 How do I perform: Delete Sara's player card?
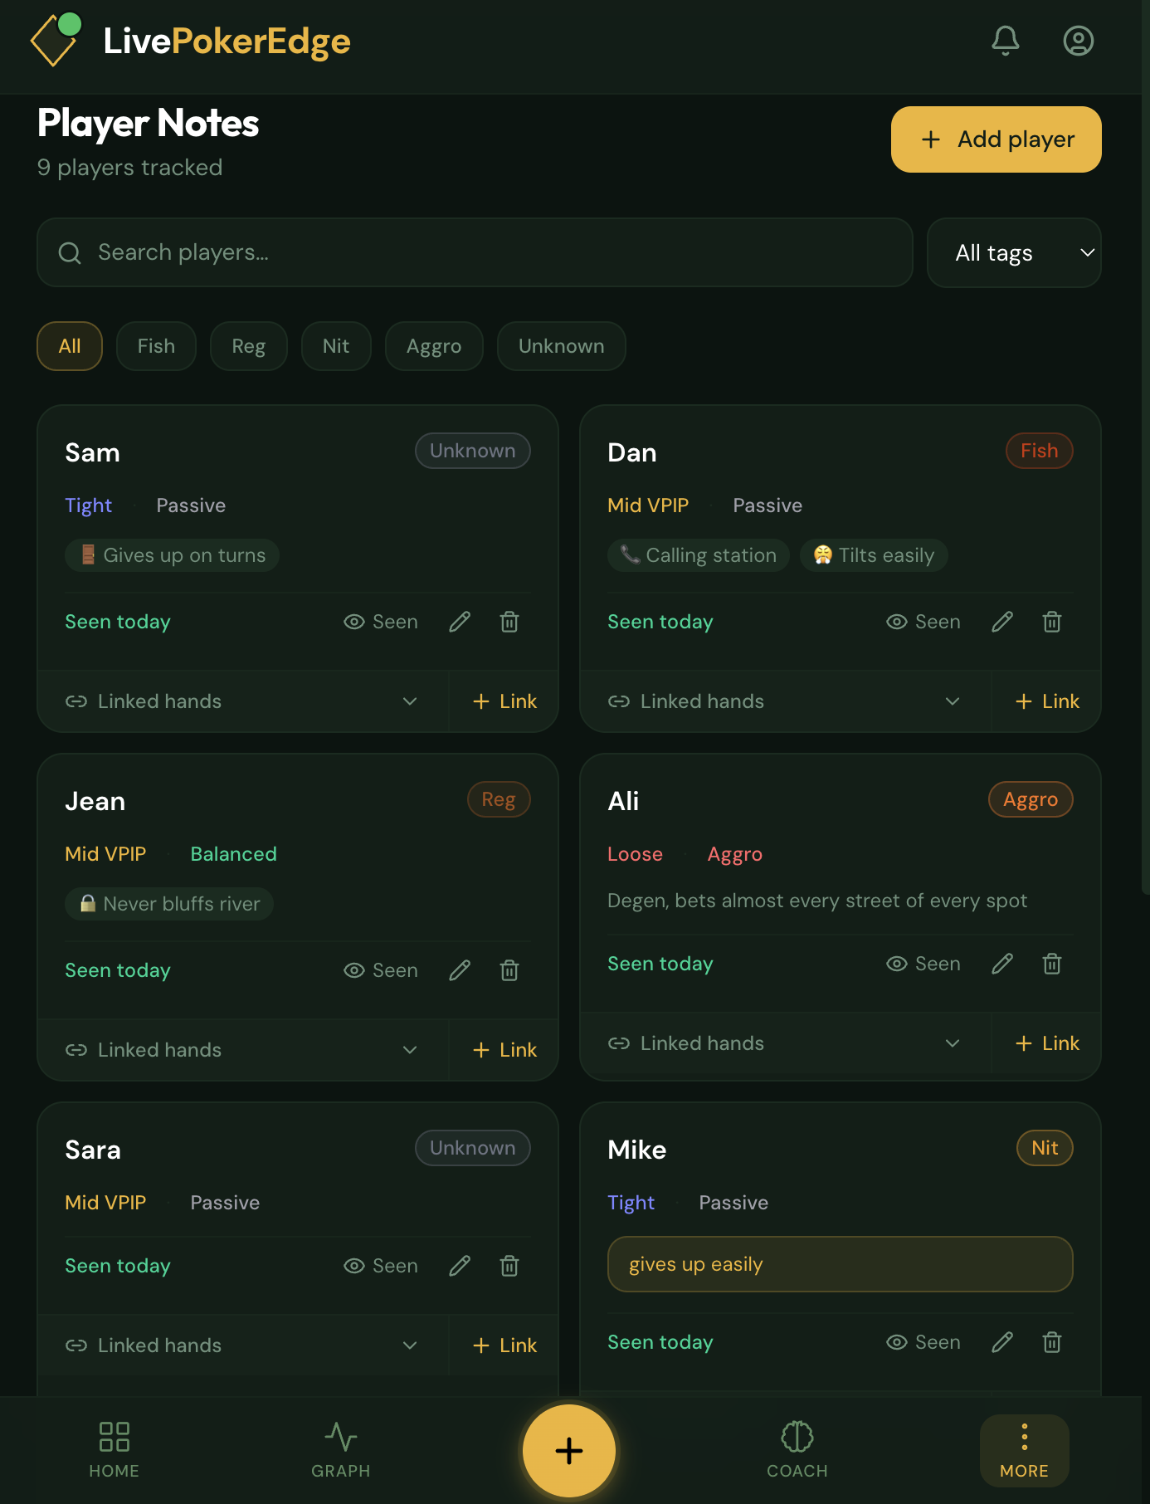tap(509, 1266)
